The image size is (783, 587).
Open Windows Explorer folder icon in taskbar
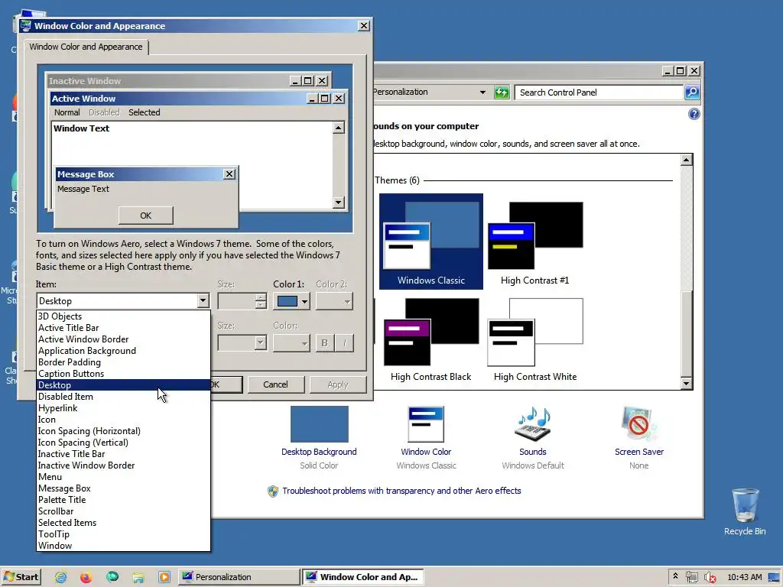(138, 578)
